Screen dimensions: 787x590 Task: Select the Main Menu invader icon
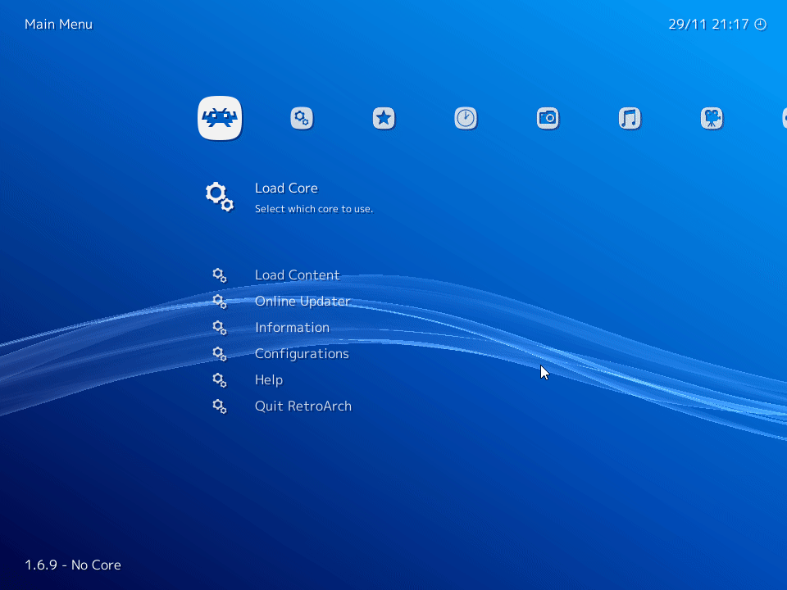220,118
